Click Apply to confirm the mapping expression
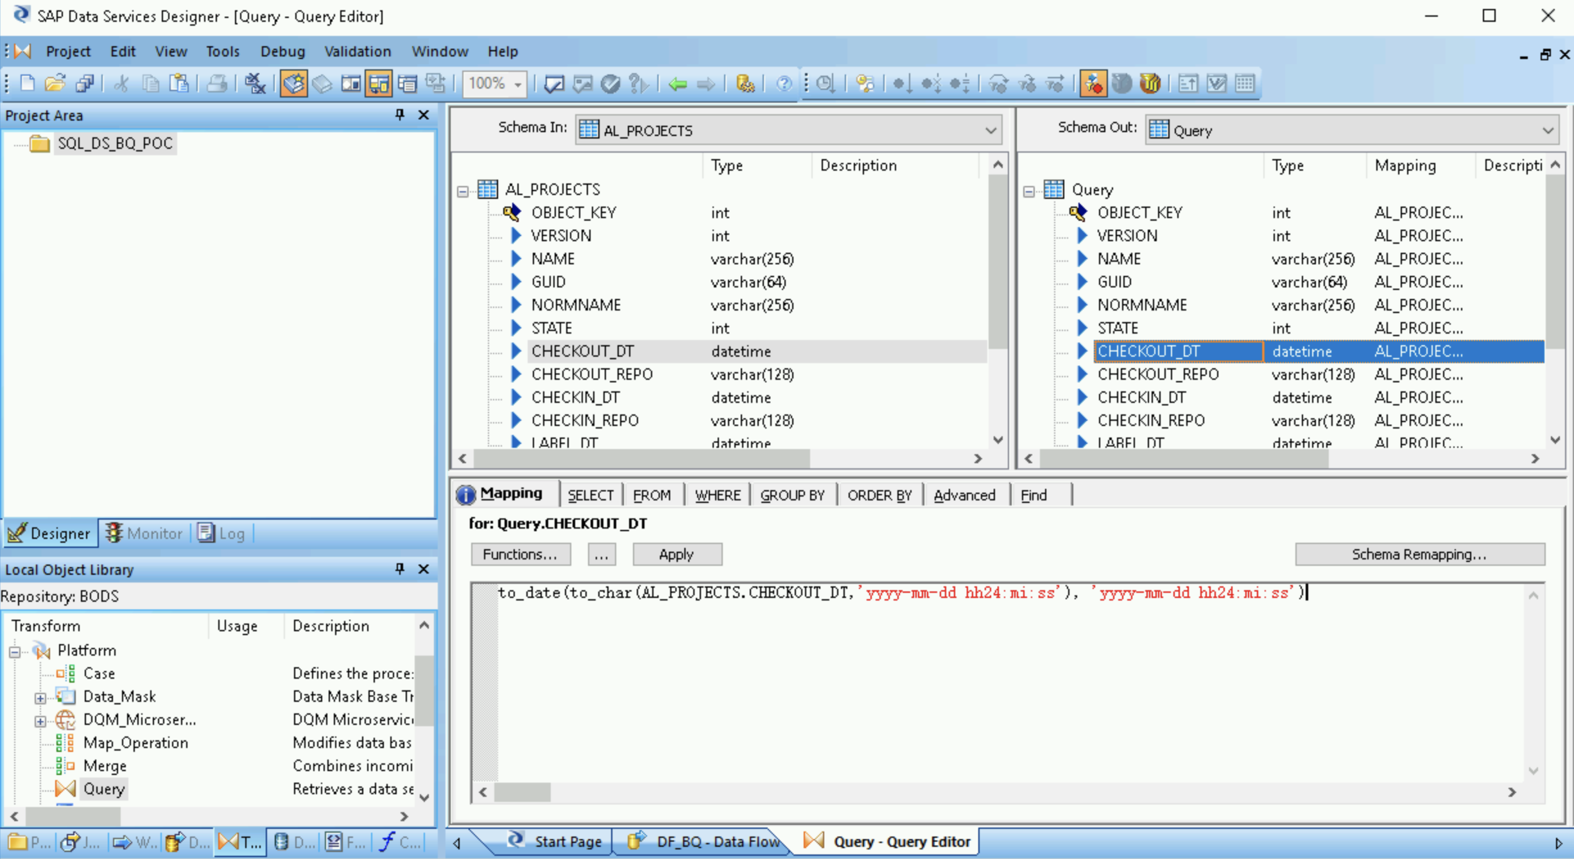The height and width of the screenshot is (859, 1574). pos(677,553)
